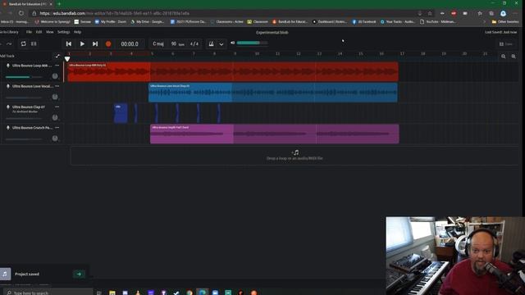Click the Experimental blob project title
525x295 pixels.
point(272,33)
